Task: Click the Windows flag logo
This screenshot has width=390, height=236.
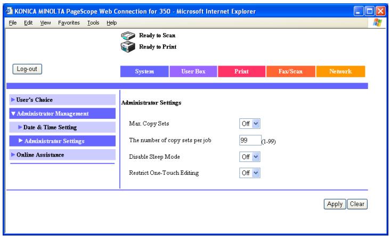Action: tap(377, 22)
